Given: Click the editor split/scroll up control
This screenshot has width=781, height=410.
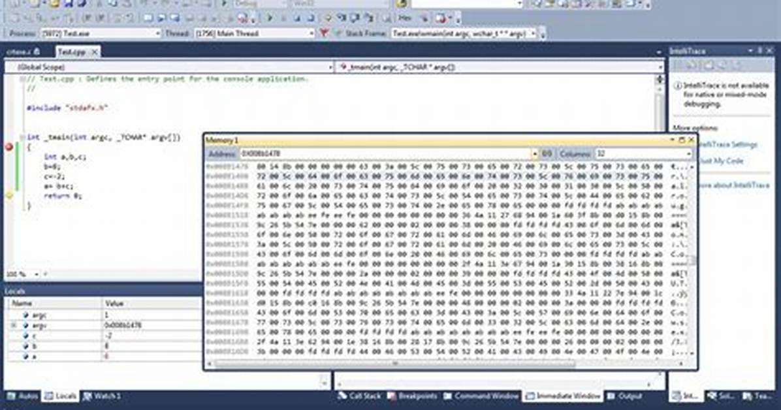Looking at the screenshot, I should [660, 79].
